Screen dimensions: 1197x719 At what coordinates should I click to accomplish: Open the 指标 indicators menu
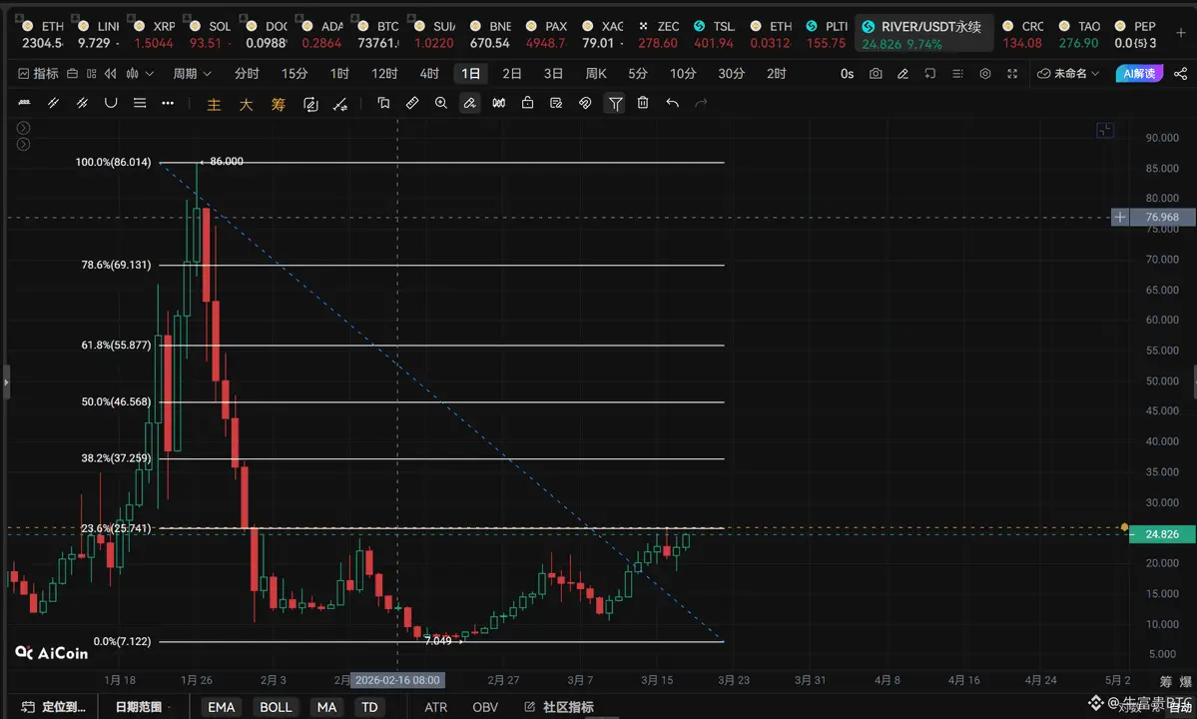(38, 73)
